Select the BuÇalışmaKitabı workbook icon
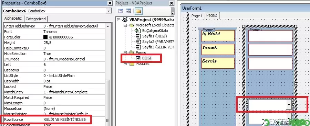The width and height of the screenshot is (310, 126). click(138, 31)
